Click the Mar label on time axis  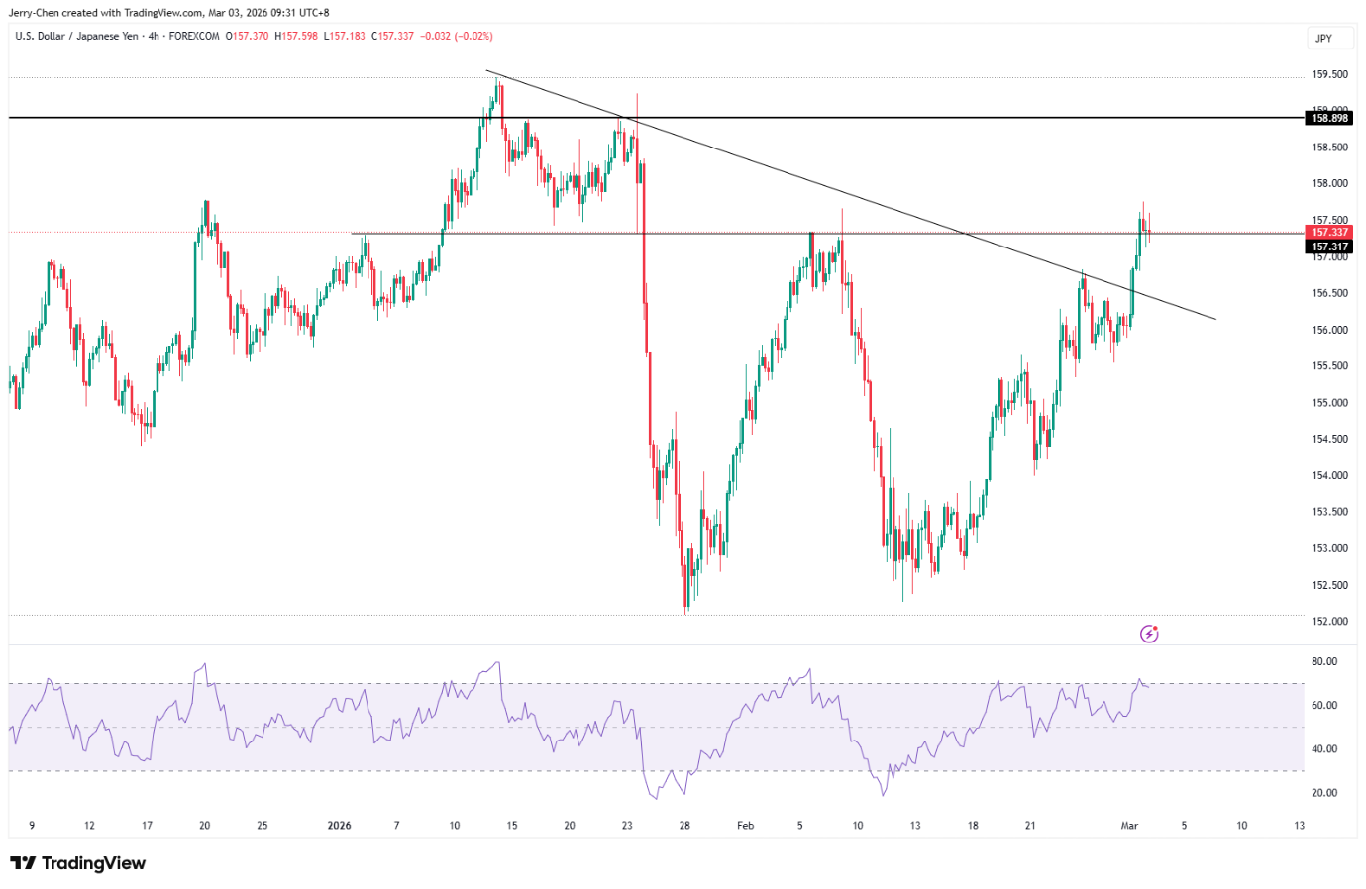(1129, 825)
